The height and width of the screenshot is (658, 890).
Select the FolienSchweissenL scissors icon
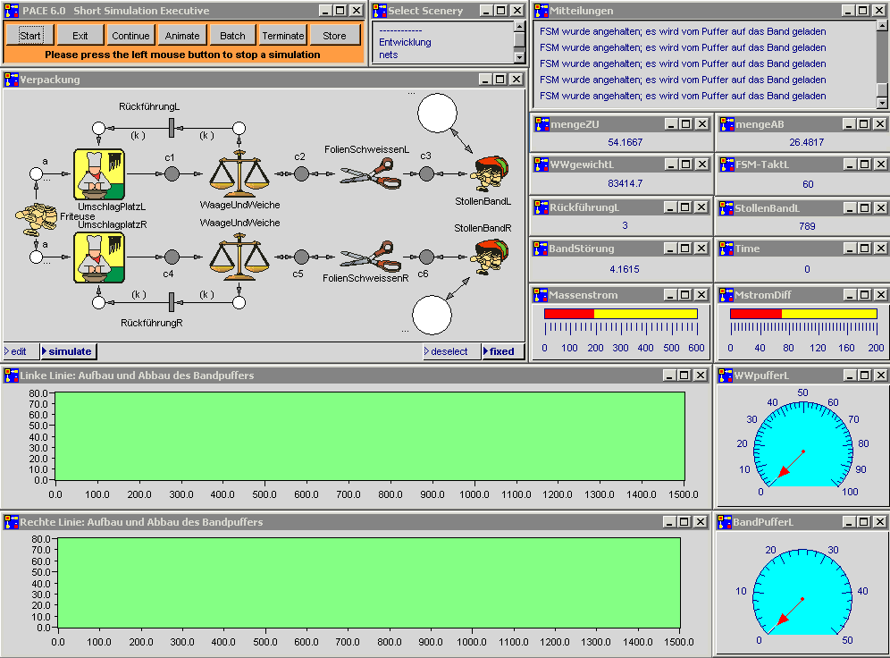[371, 173]
